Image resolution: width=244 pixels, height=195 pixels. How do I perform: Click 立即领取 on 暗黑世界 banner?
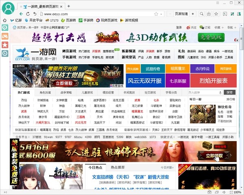click(x=64, y=83)
